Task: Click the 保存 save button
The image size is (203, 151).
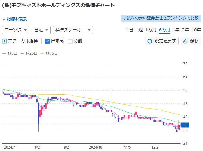Action: click(x=191, y=41)
